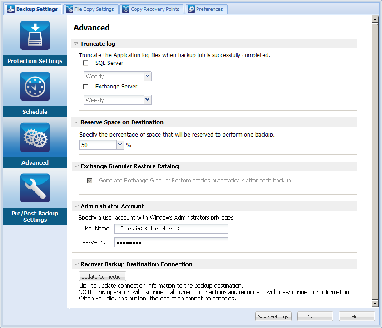
Task: Click the Preferences tab icon
Action: [x=191, y=9]
